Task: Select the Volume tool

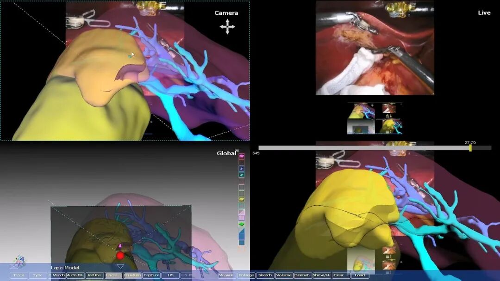Action: click(x=284, y=275)
